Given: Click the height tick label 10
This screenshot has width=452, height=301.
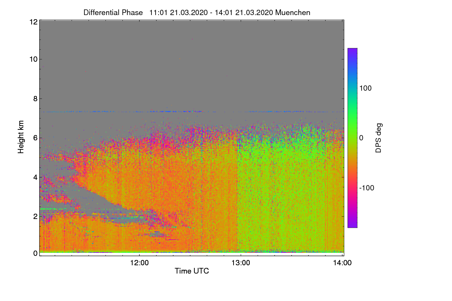Looking at the screenshot, I should coord(33,59).
